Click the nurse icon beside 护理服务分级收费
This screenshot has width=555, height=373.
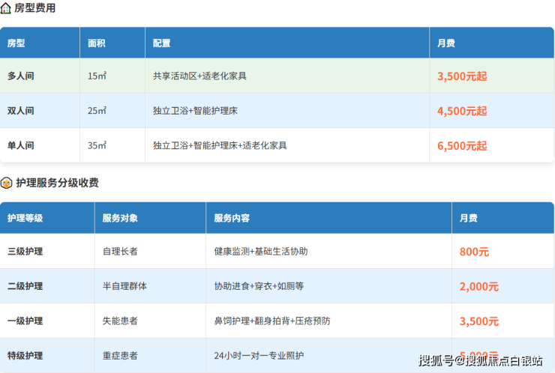[x=6, y=183]
